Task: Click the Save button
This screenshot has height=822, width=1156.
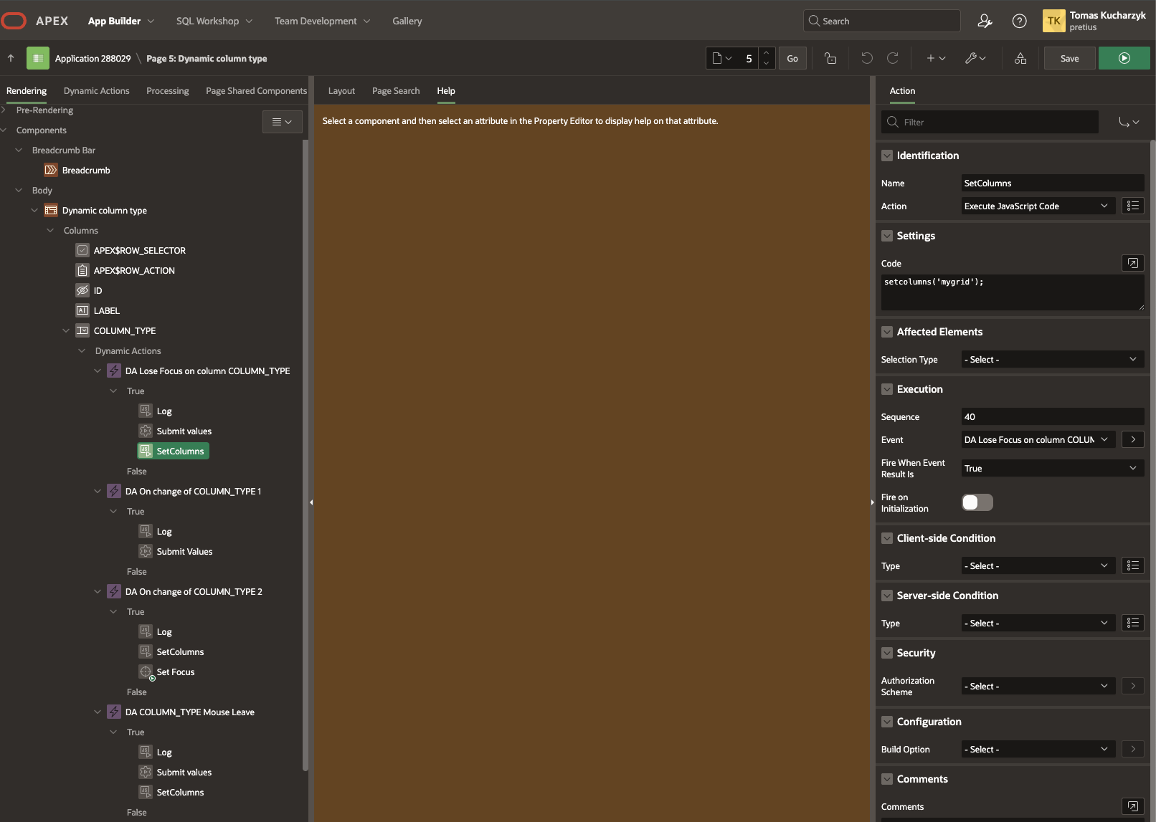Action: coord(1069,59)
